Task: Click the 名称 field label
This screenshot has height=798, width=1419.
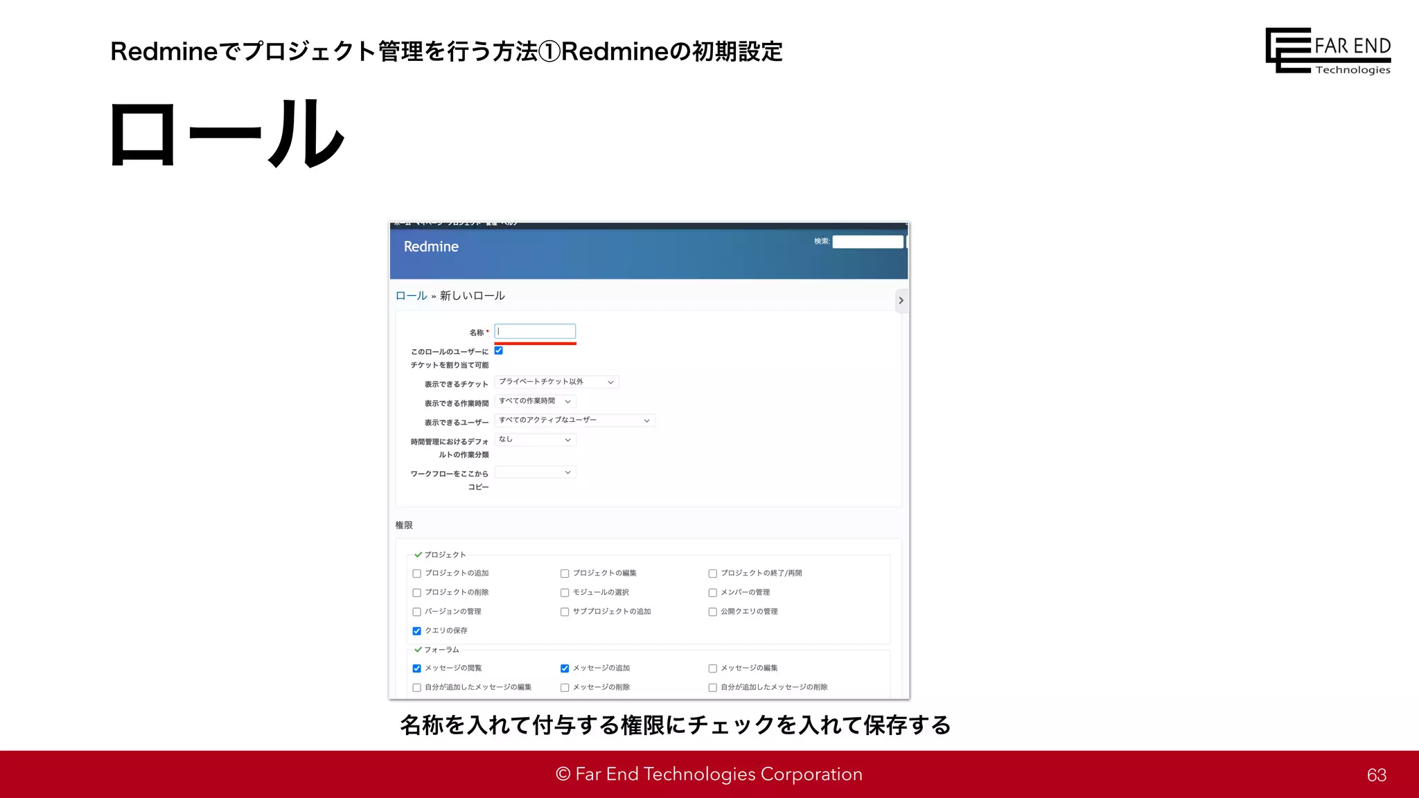Action: point(477,333)
